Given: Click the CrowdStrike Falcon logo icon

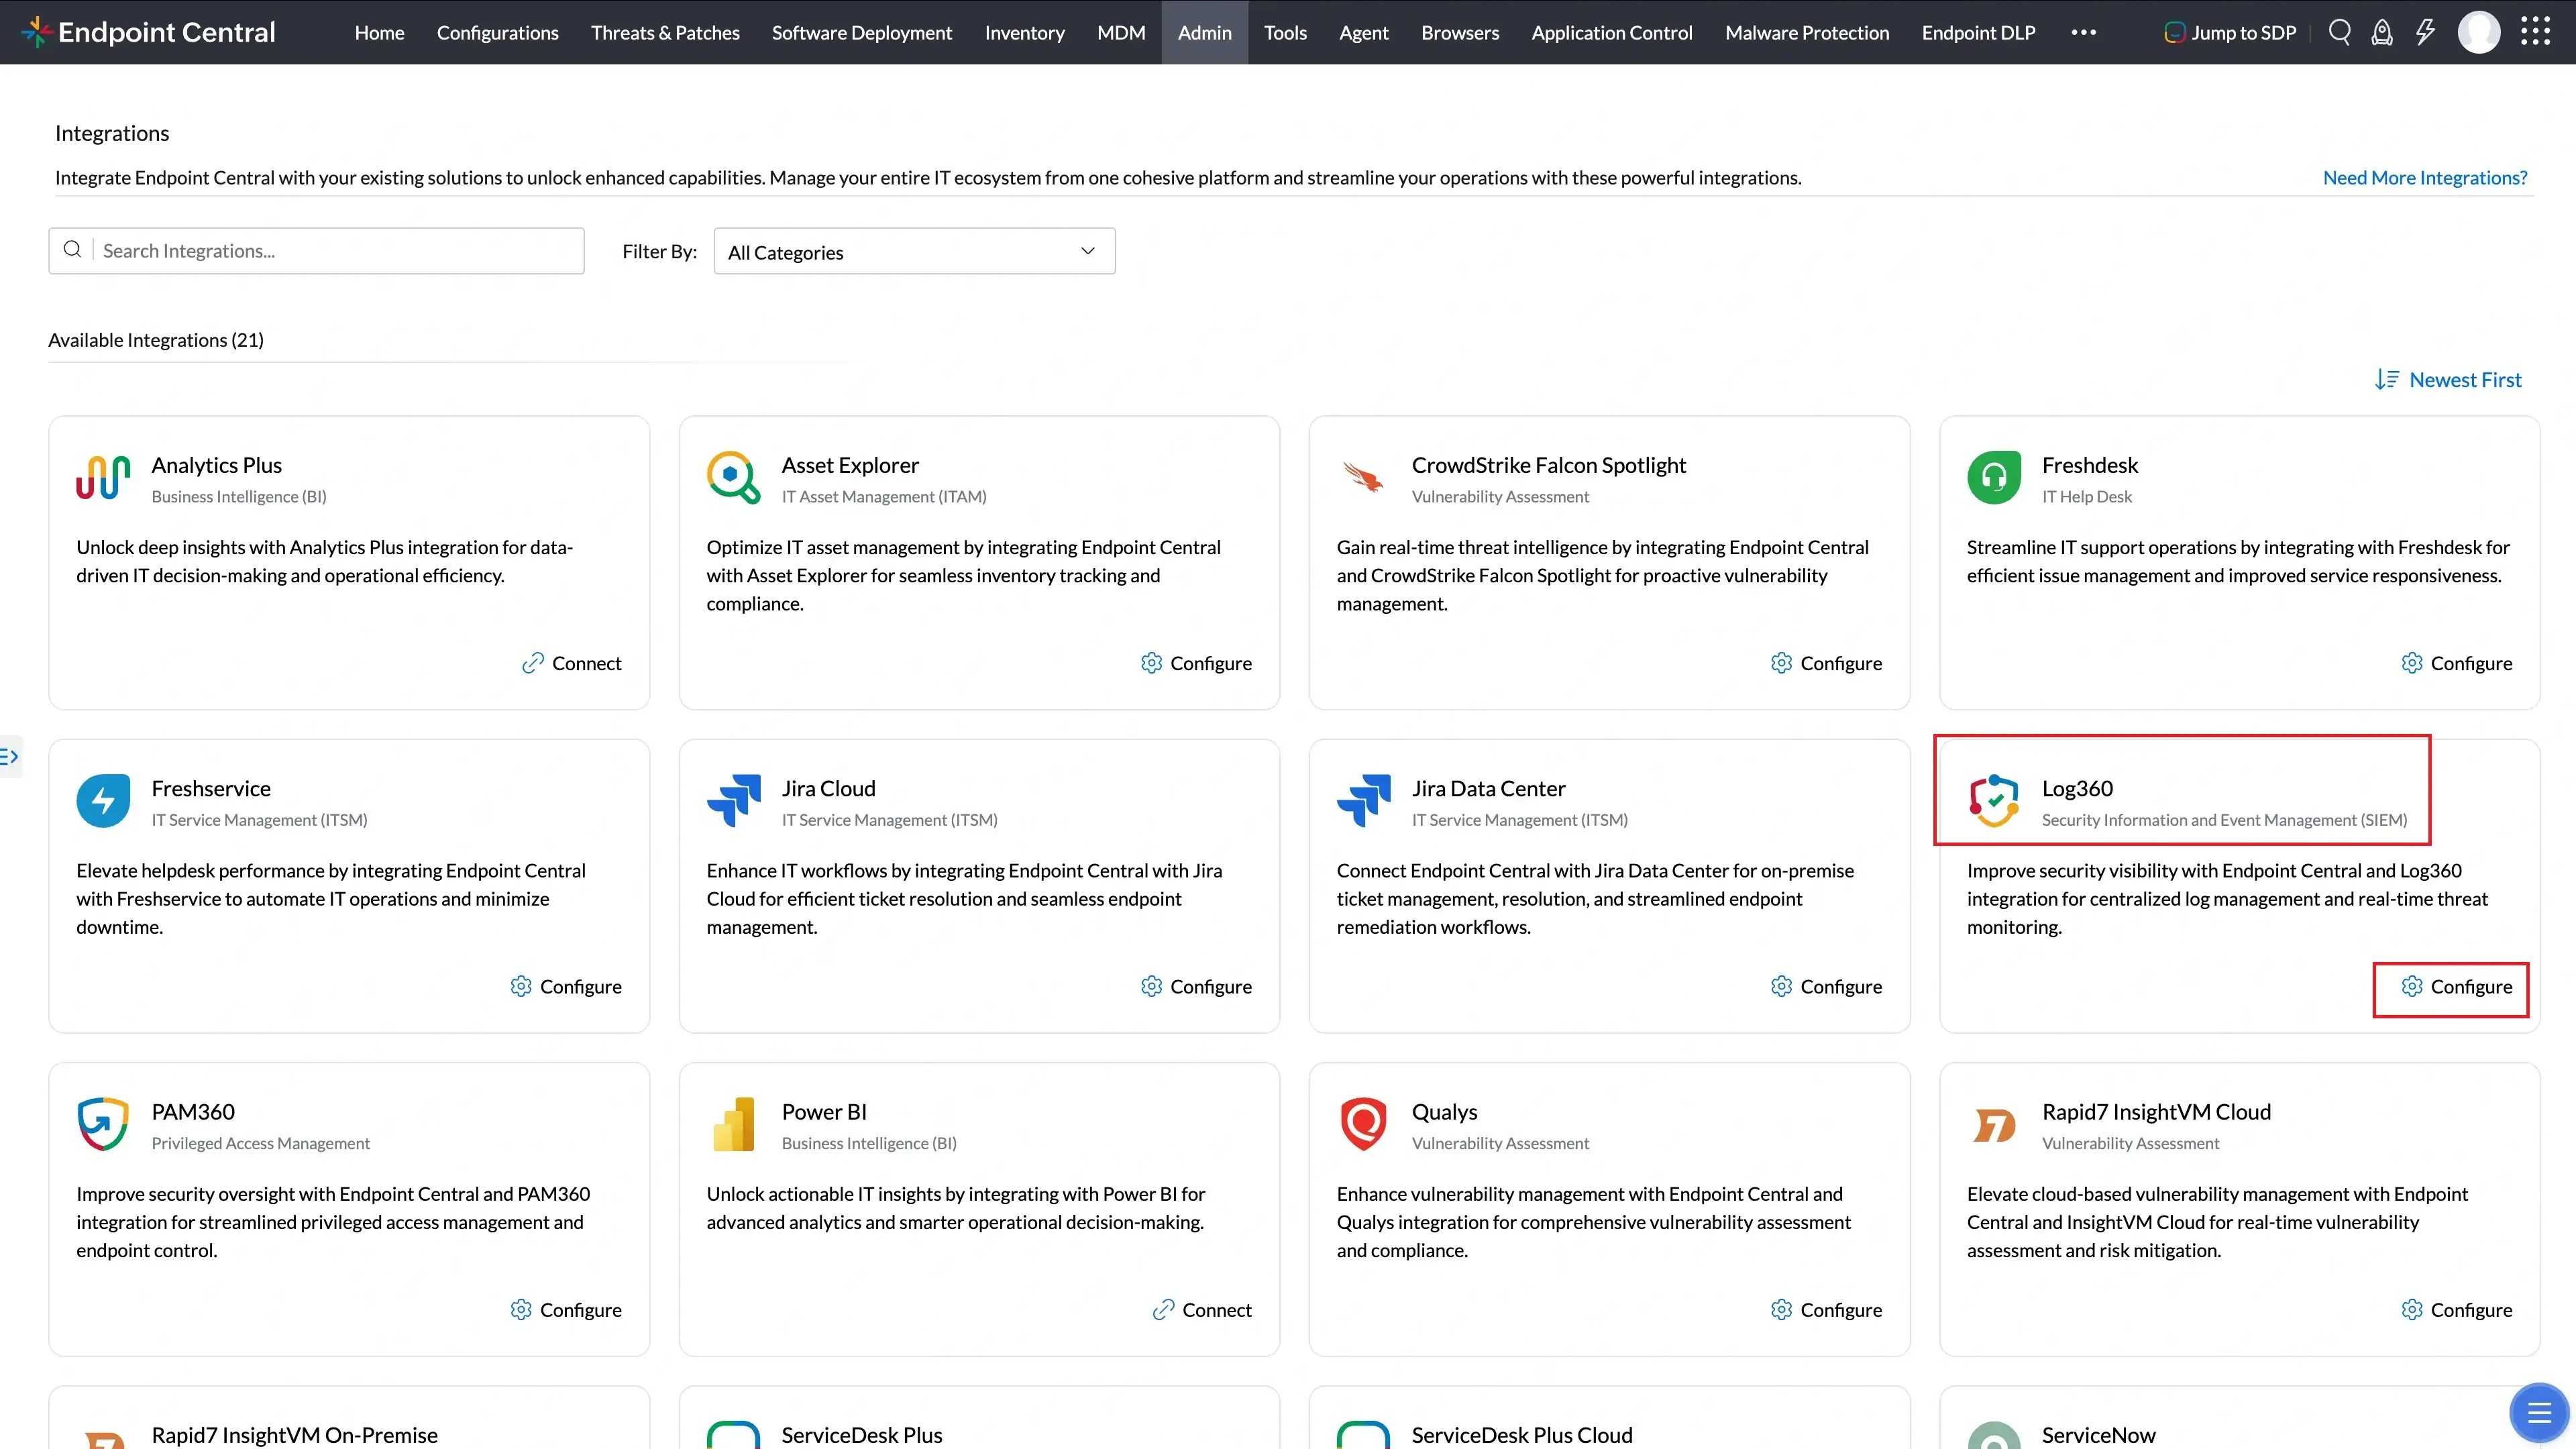Looking at the screenshot, I should [1363, 477].
